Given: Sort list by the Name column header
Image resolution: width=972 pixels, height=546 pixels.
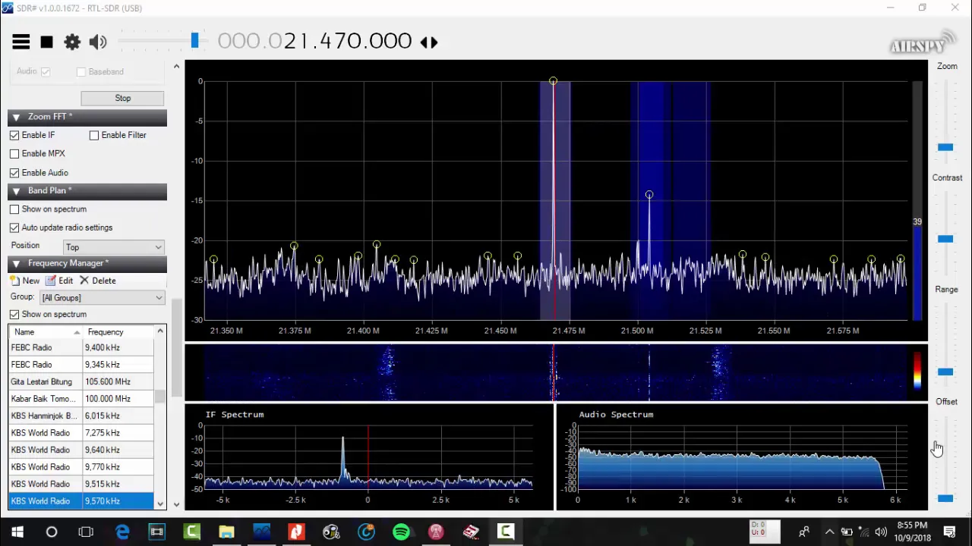Looking at the screenshot, I should tap(46, 332).
